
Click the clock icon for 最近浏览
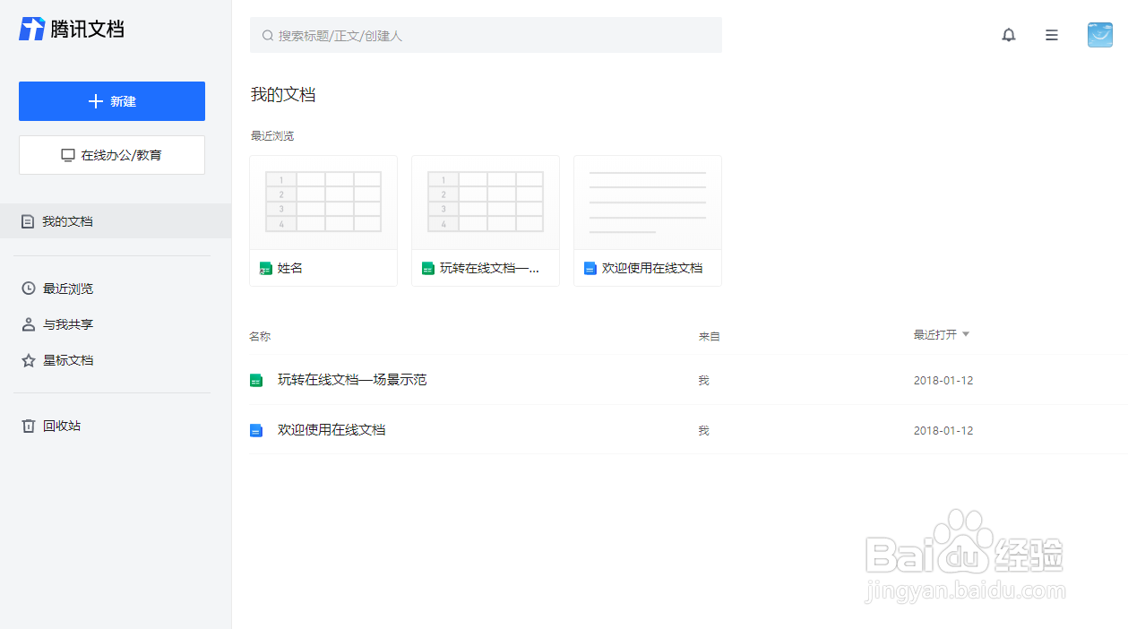coord(29,289)
